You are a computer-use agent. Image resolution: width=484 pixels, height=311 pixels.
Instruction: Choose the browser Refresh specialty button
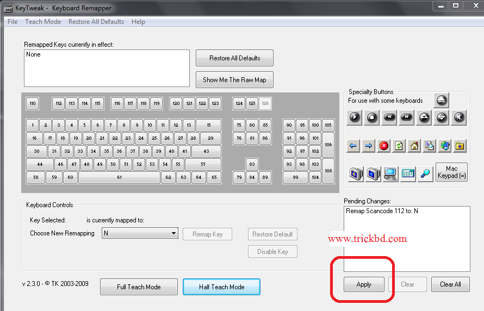click(x=399, y=146)
